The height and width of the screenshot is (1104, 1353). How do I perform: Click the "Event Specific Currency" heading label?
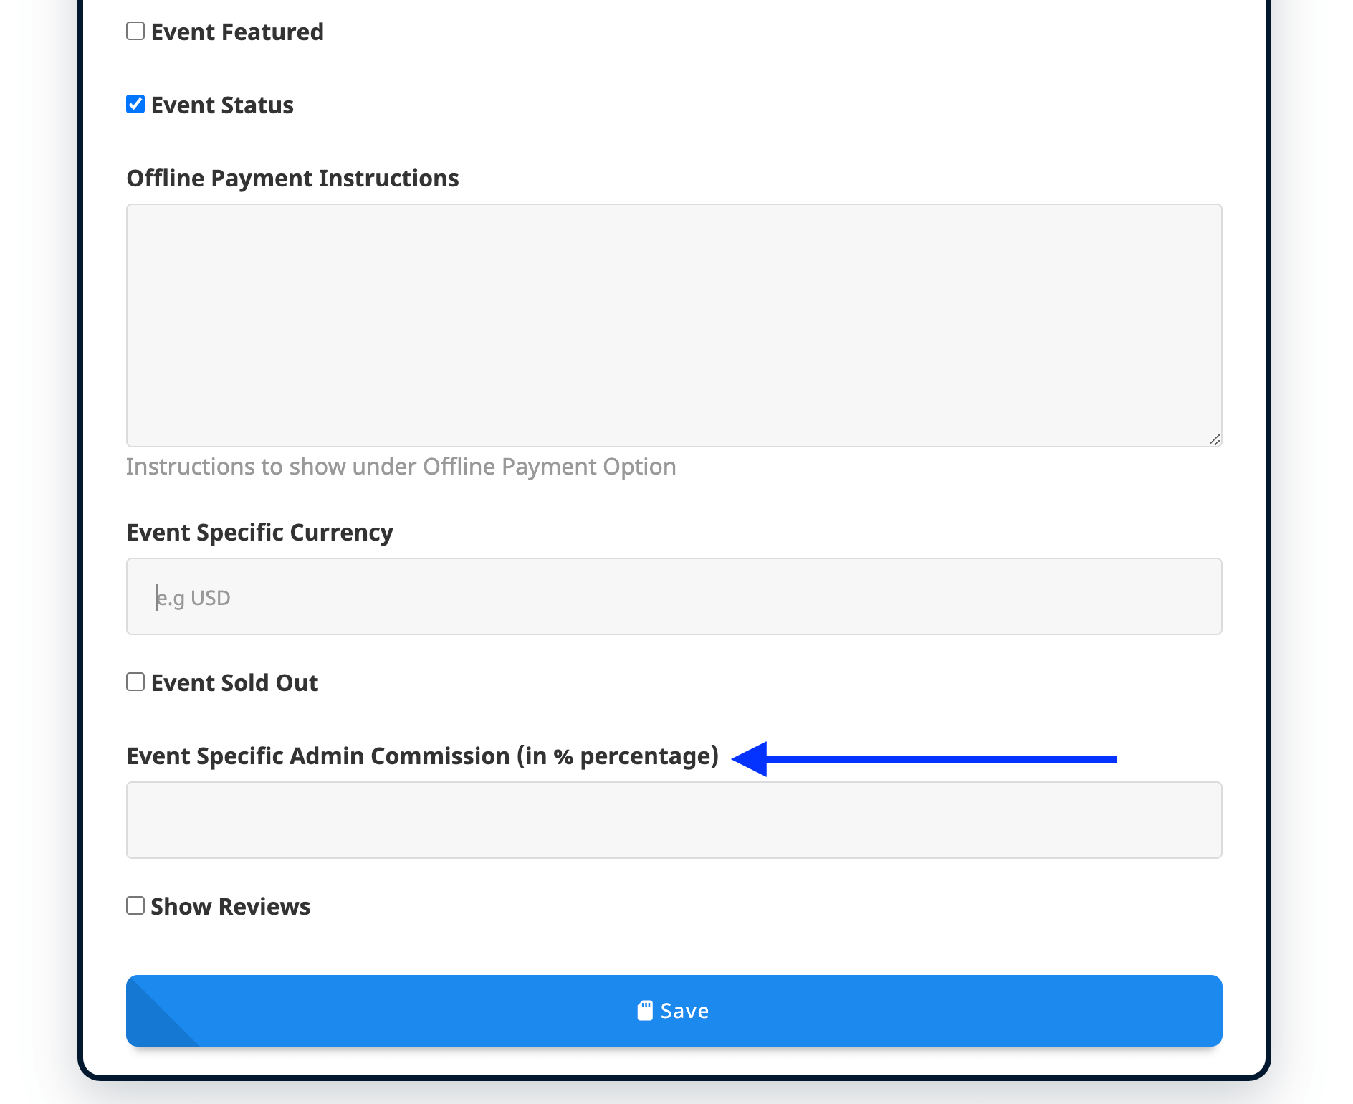[x=259, y=533]
